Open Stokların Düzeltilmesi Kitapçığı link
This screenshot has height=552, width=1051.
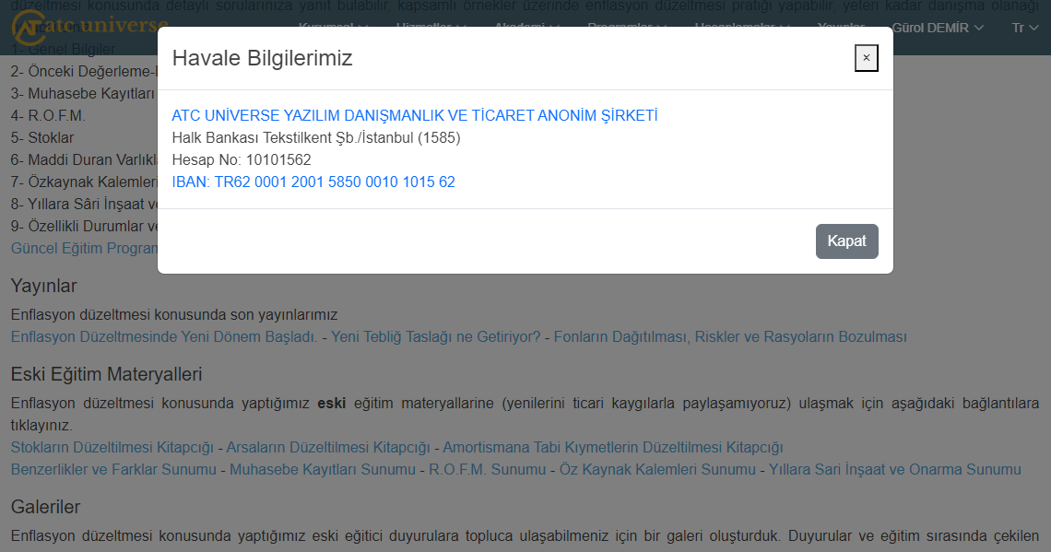(112, 447)
